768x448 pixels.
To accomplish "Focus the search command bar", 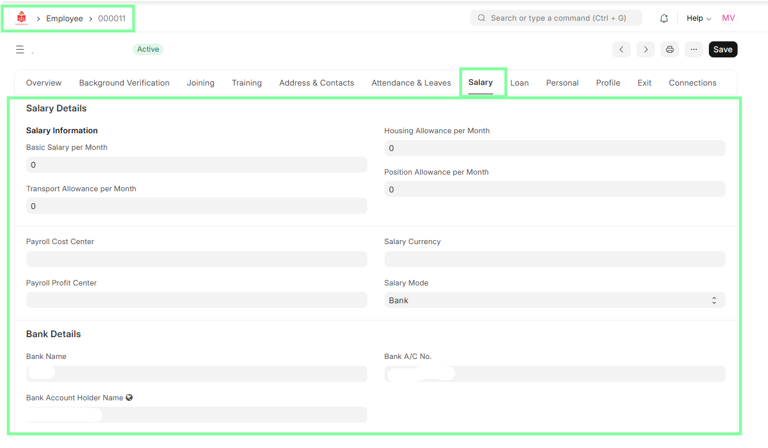I will [x=556, y=18].
